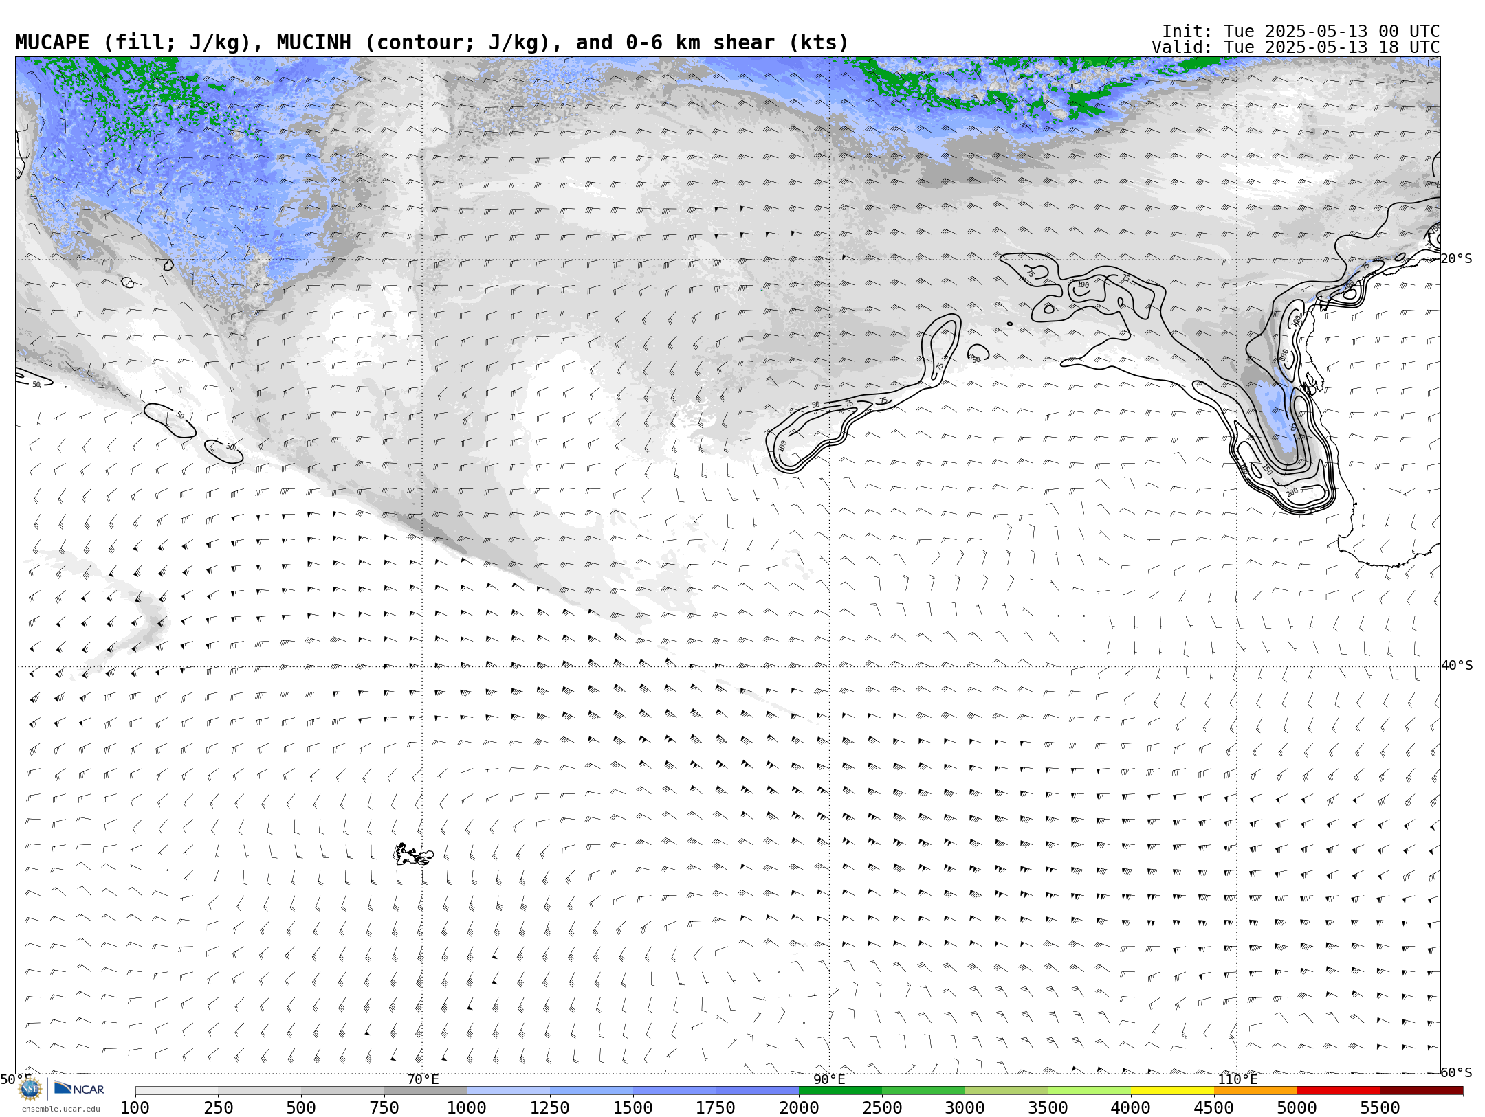1485x1117 pixels.
Task: Click the colorbar label '5000'
Action: pos(1297,1108)
